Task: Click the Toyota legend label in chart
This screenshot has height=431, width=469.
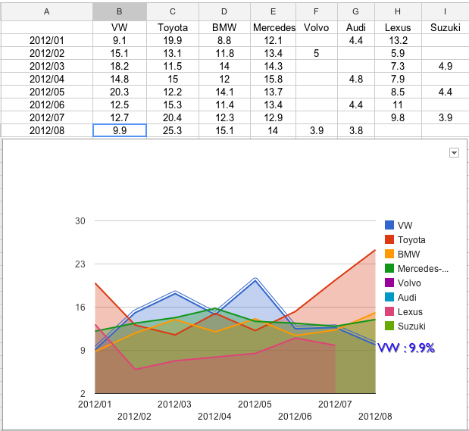Action: click(x=411, y=240)
